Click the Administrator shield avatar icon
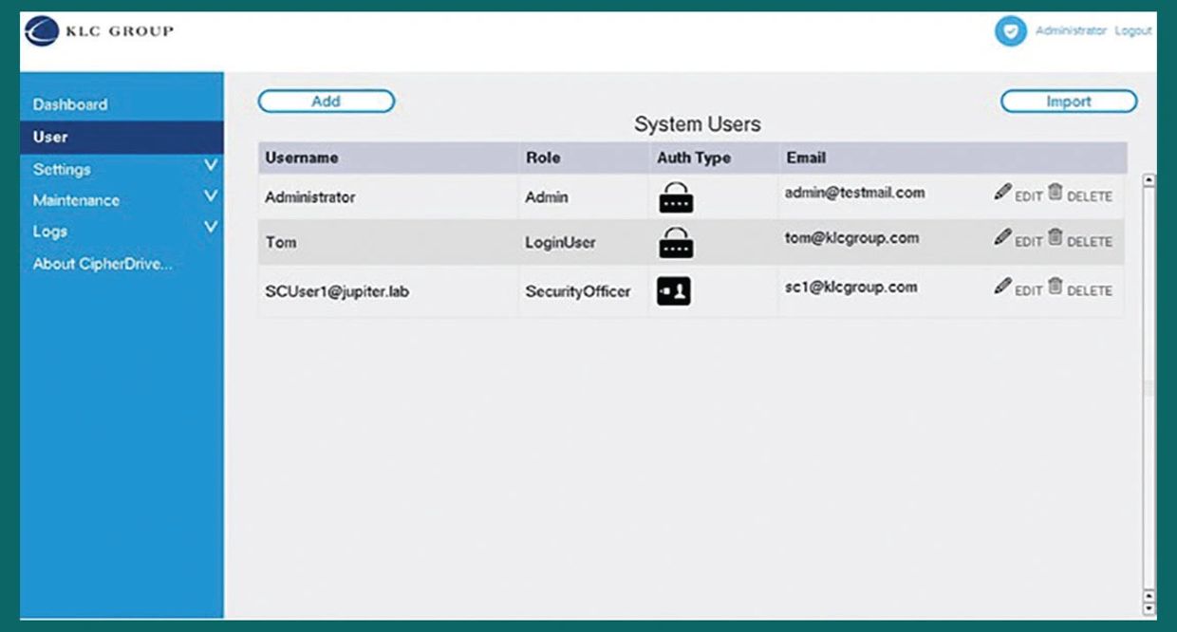This screenshot has height=632, width=1177. pyautogui.click(x=1010, y=31)
